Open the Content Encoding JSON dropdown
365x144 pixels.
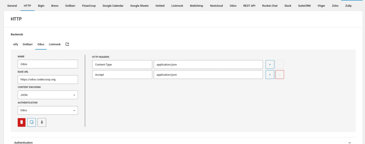point(48,95)
